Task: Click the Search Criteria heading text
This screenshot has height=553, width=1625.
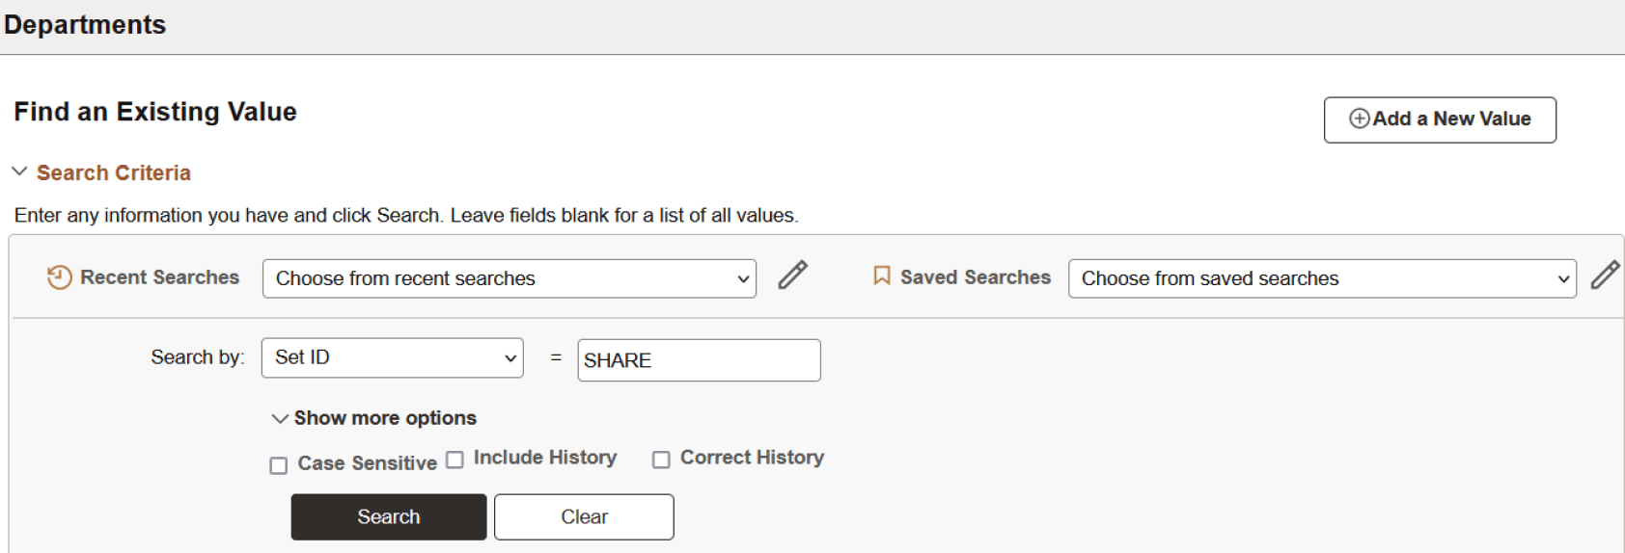Action: pos(114,172)
